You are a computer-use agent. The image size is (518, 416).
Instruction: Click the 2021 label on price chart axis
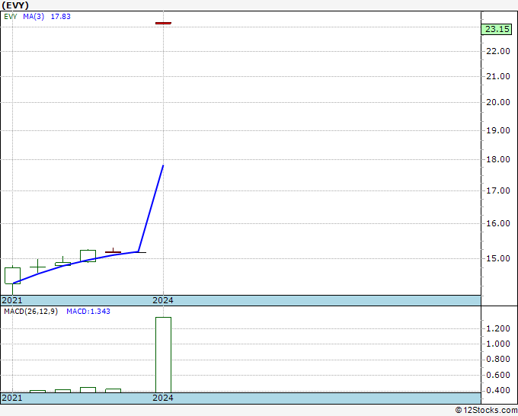point(12,300)
